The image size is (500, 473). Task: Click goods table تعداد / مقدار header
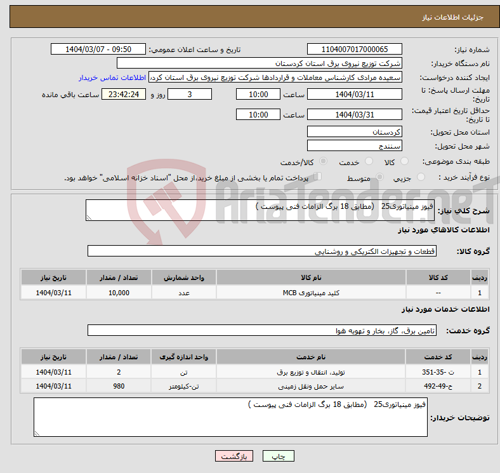[119, 277]
